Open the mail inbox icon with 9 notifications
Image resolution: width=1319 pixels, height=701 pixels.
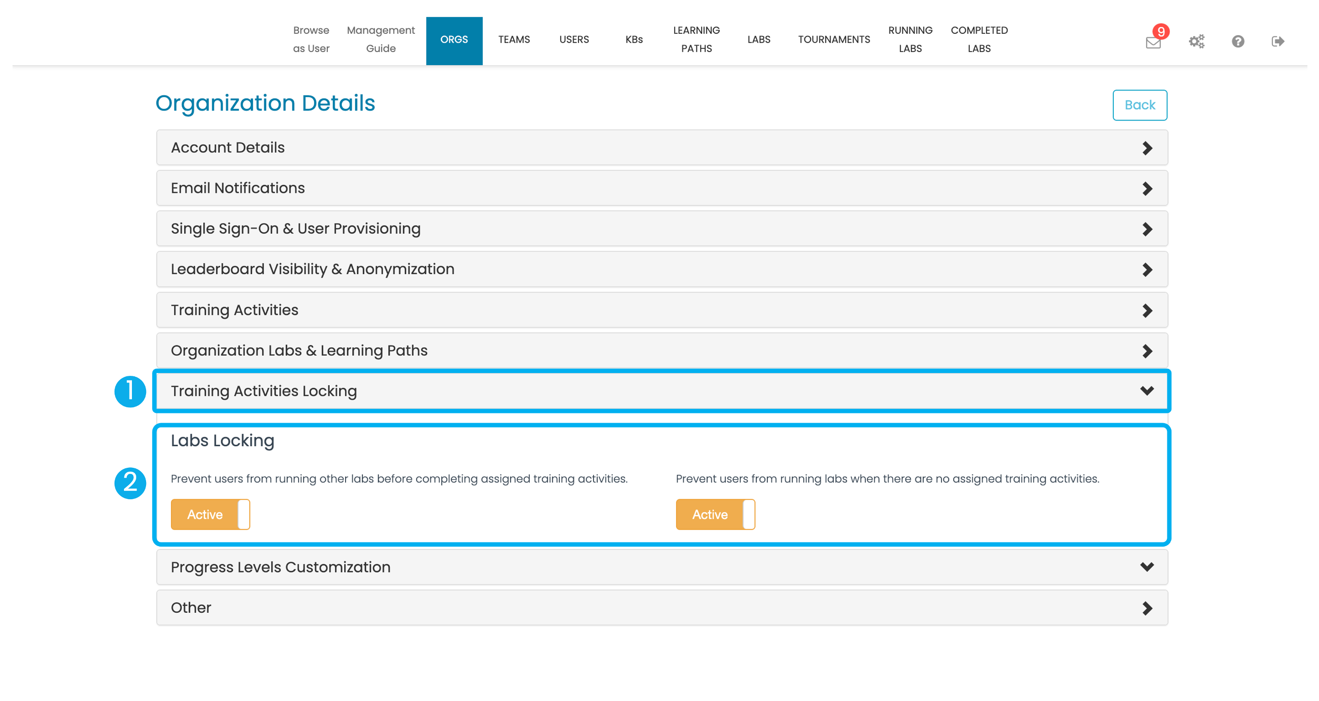[1153, 42]
